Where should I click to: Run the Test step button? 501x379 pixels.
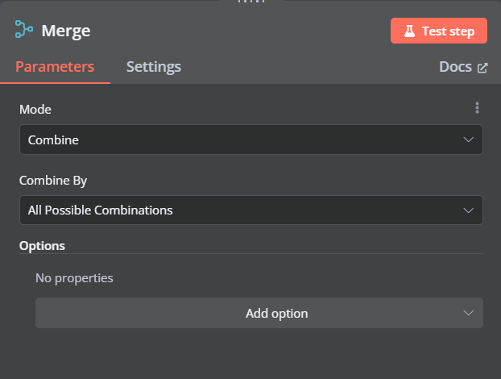(x=439, y=31)
